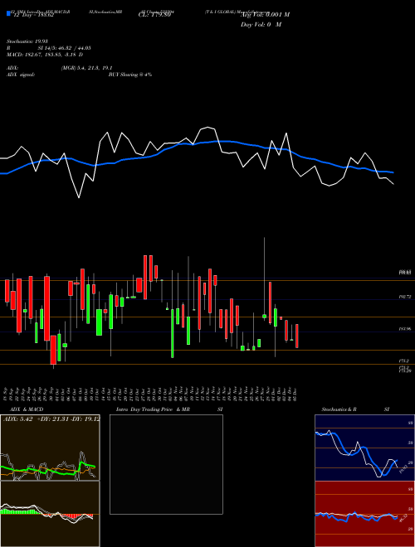415x547 pixels.
Task: Click the 'ADX signal:' label
Action: pos(21,75)
